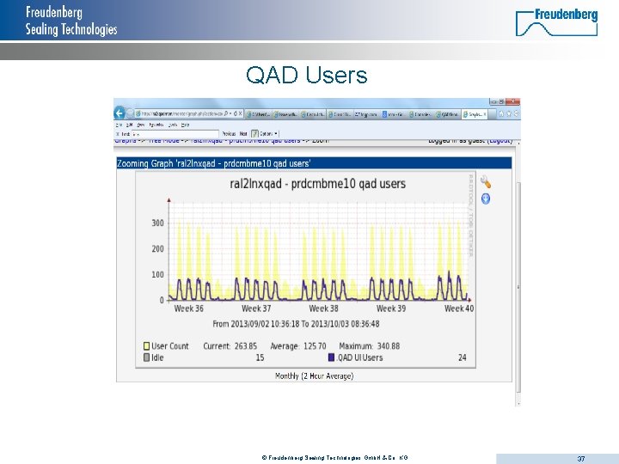Click the 'Week 37' axis label
The image size is (619, 464).
coord(256,308)
